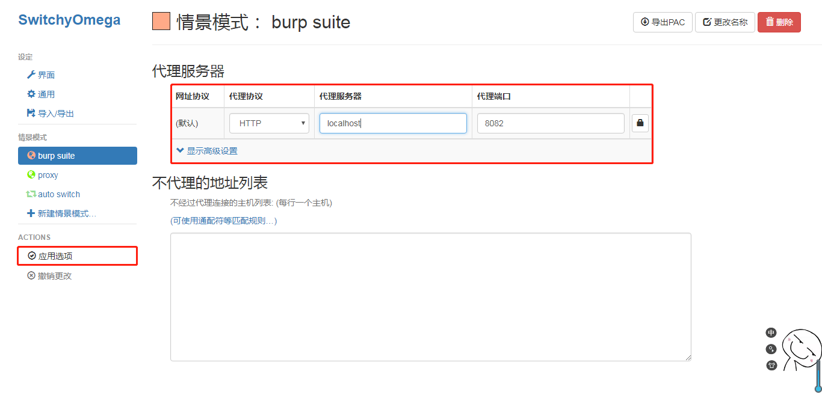Open the 可使用通配符等匹配规则 help link
This screenshot has width=822, height=395.
(224, 221)
